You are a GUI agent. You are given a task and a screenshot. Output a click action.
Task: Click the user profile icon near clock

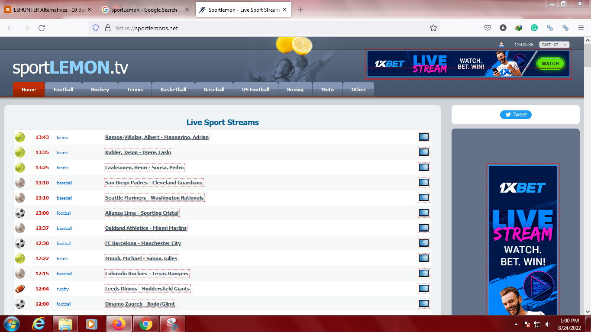(x=501, y=45)
